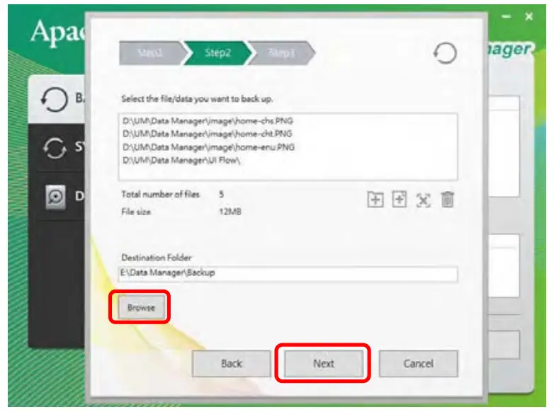This screenshot has height=412, width=554.
Task: Select the UI Flow folder entry
Action: pos(181,161)
